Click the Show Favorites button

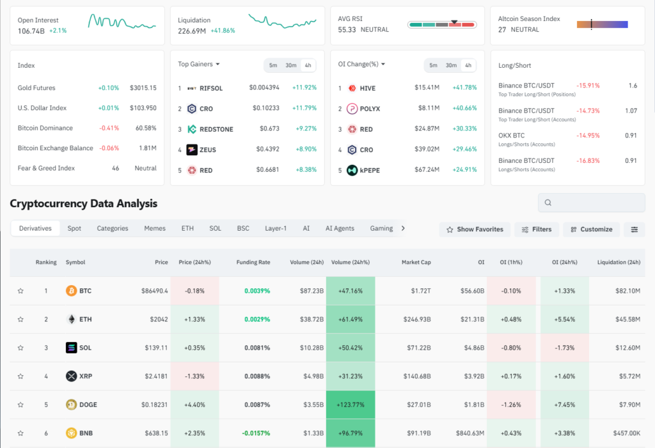click(x=475, y=229)
